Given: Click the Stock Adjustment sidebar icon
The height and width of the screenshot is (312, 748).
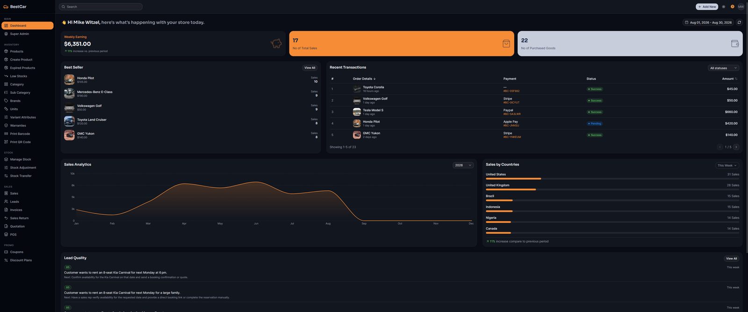Looking at the screenshot, I should 6,167.
